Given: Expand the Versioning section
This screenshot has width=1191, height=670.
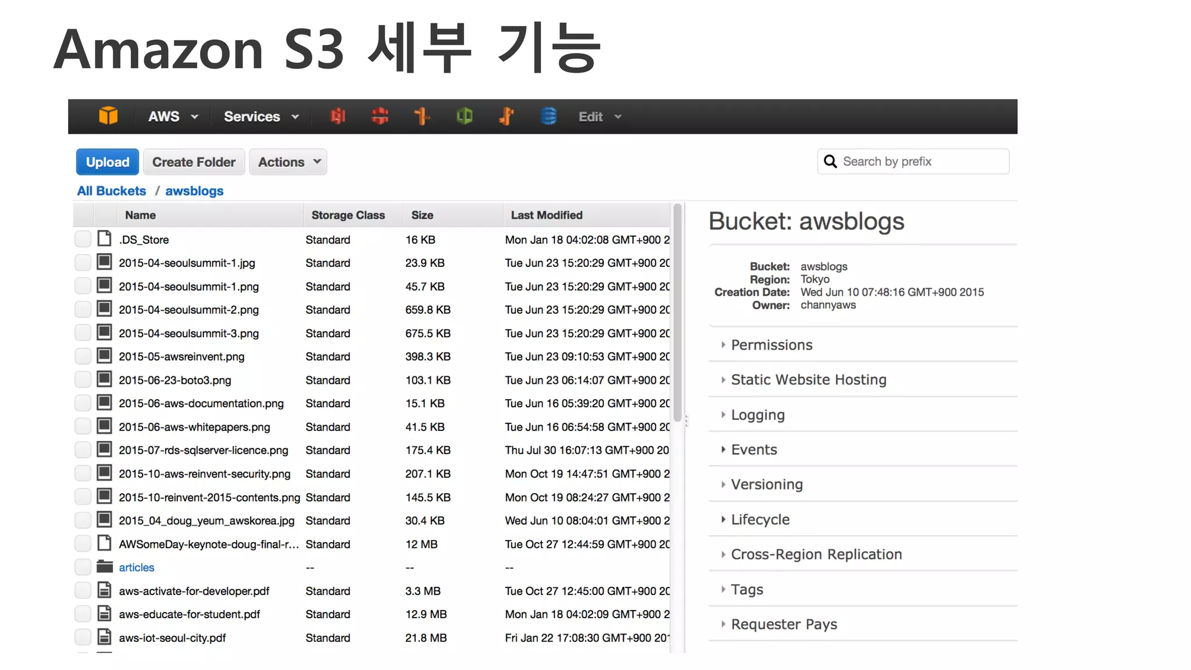Looking at the screenshot, I should pos(766,484).
